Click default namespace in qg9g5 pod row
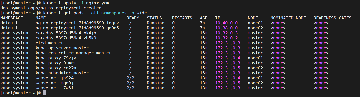Viewport: 360px width, 97px height. coord(9,28)
